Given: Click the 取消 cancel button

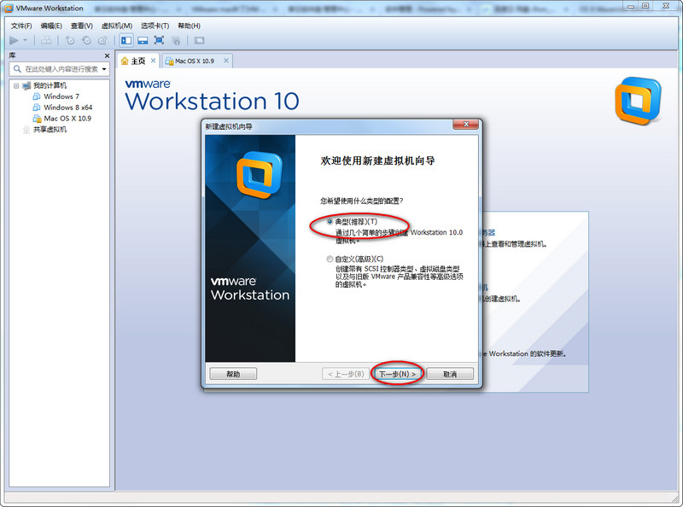Looking at the screenshot, I should point(450,374).
